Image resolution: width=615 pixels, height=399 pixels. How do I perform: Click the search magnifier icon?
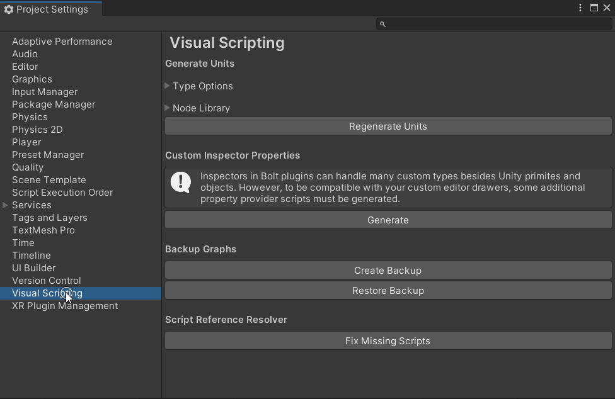(382, 24)
